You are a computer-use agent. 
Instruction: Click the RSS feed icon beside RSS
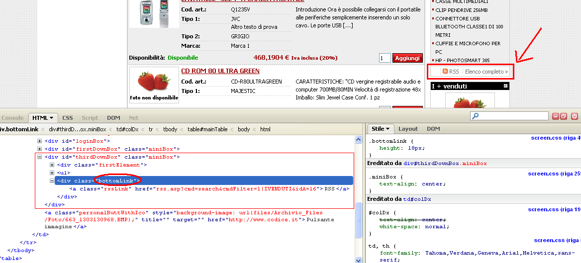point(445,72)
